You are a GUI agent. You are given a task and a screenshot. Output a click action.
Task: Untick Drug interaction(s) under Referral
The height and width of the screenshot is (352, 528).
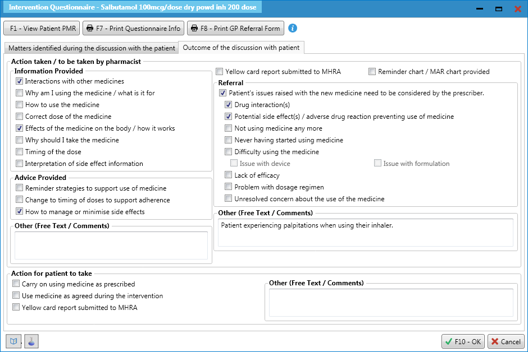point(228,104)
